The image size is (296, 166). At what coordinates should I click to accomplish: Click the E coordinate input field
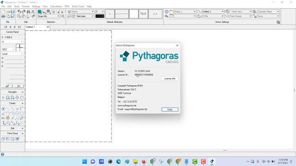[14, 62]
